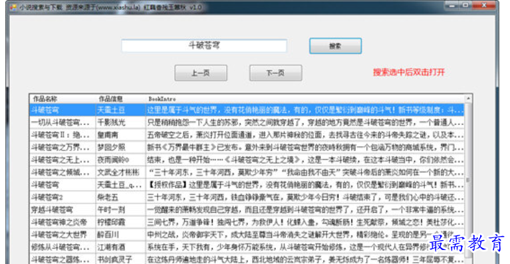Image resolution: width=510 pixels, height=264 pixels.
Task: Go to the previous page with 上一页
Action: point(201,73)
